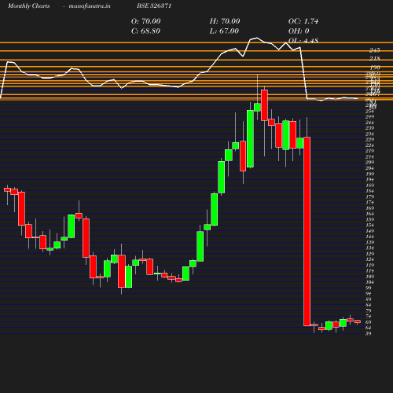Click the 'OC: 1.74' value
Image resolution: width=393 pixels, height=393 pixels.
(303, 21)
